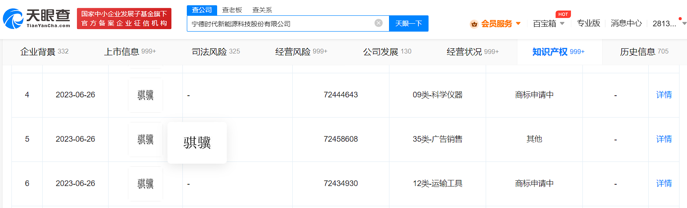Switch to the 知识产权 tab
The image size is (687, 208).
click(x=559, y=52)
